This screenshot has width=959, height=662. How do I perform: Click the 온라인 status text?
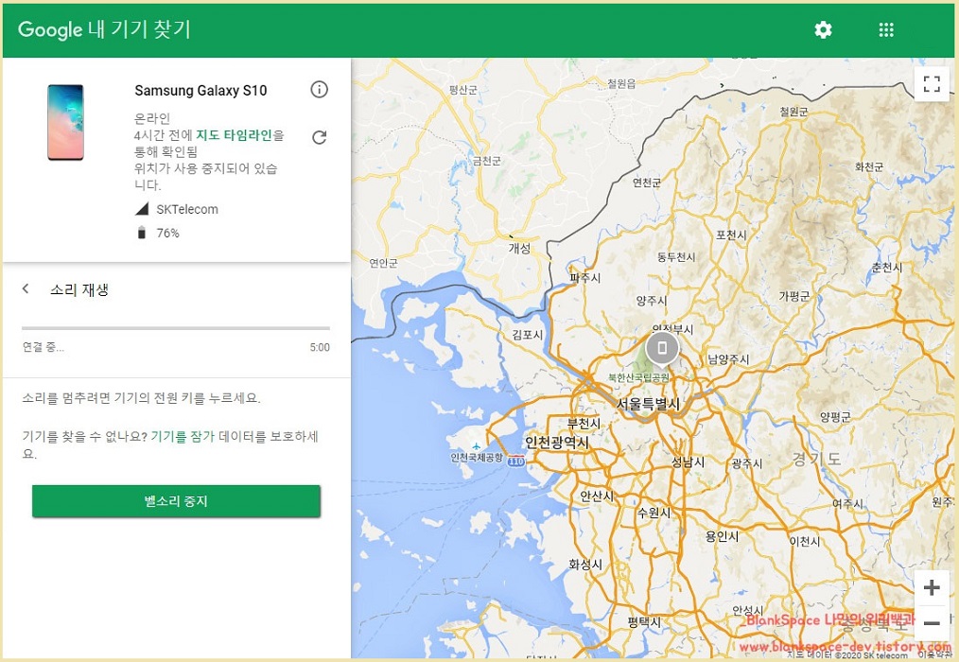tap(152, 118)
